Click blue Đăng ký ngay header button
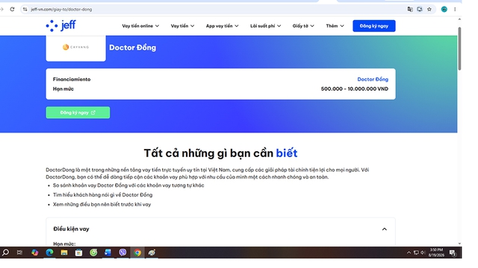Viewport: 478px width, 268px height. (374, 26)
